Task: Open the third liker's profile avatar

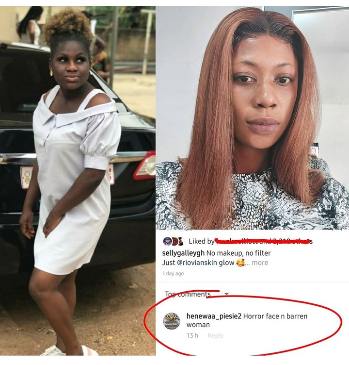Action: (x=181, y=241)
